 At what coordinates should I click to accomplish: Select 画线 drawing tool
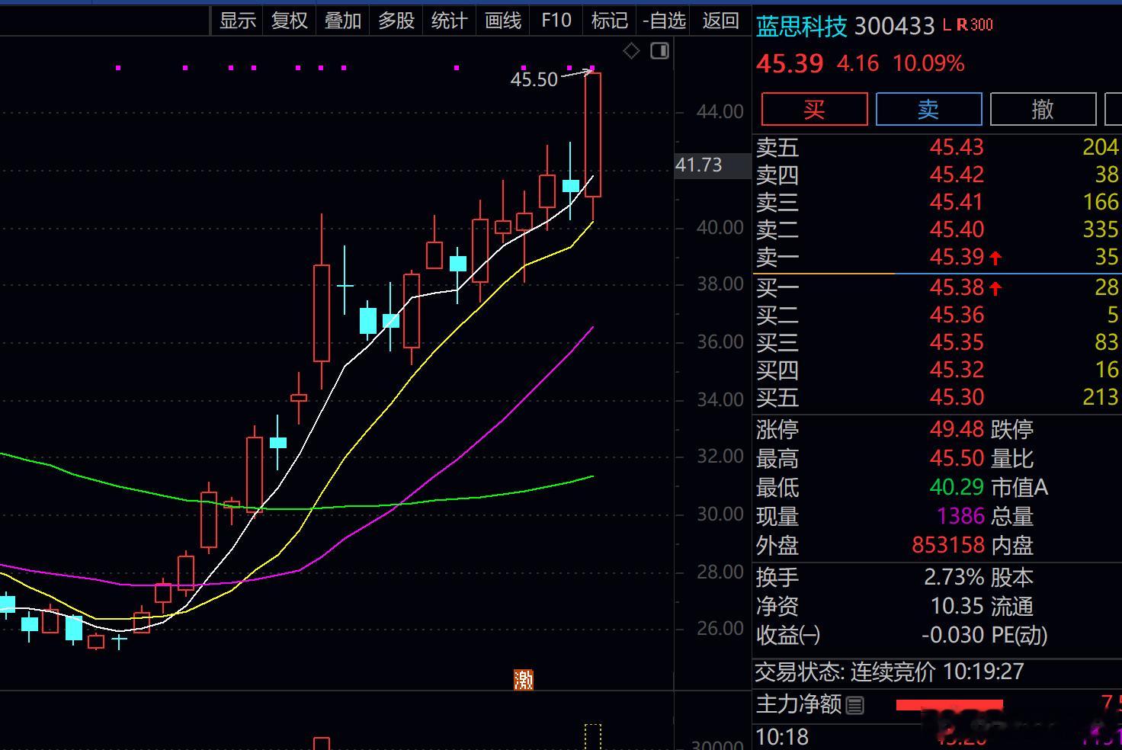tap(503, 21)
